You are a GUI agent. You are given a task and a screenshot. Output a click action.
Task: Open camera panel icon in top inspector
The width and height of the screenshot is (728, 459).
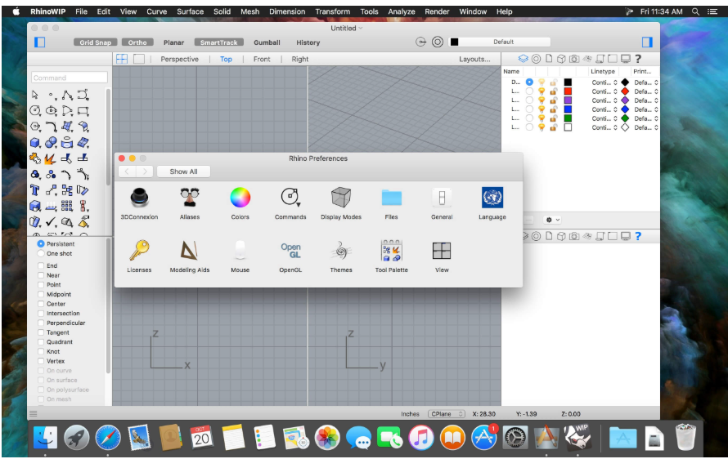coord(574,59)
